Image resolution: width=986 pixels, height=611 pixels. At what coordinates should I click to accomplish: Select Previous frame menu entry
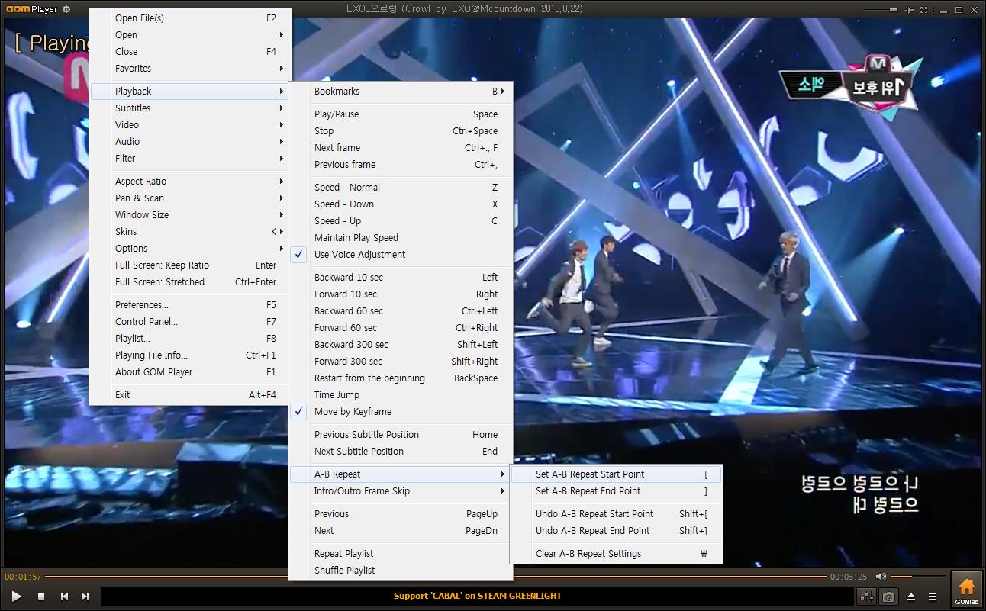(x=401, y=165)
